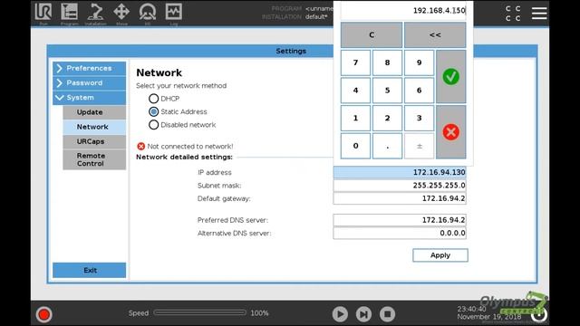Tap keypad digit 7
This screenshot has width=580, height=326.
pyautogui.click(x=355, y=62)
